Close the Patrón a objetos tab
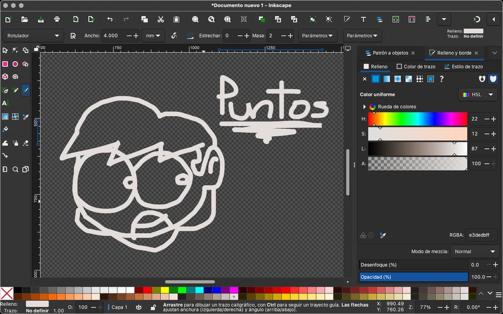Viewport: 503px width, 314px height. tap(413, 53)
